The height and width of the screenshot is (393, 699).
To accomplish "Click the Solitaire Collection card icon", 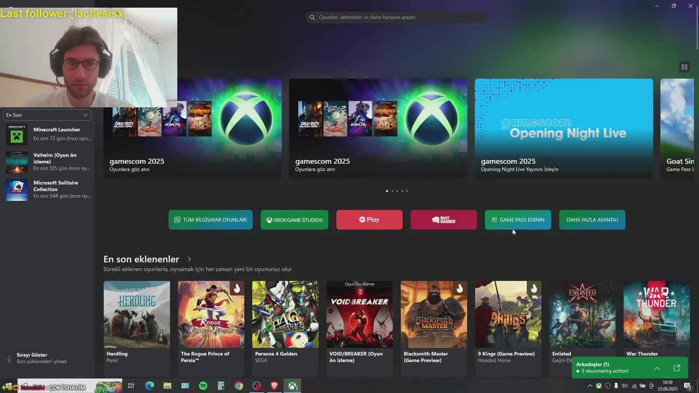I will [x=17, y=190].
